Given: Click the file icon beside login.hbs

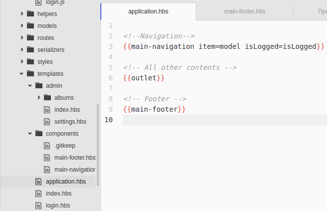Looking at the screenshot, I should 38,206.
